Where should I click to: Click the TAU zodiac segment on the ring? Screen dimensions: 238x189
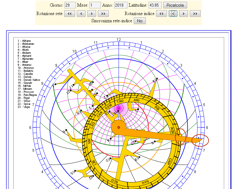coord(120,102)
